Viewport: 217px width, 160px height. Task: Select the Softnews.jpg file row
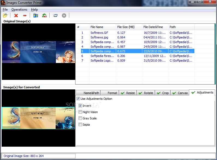135,37
